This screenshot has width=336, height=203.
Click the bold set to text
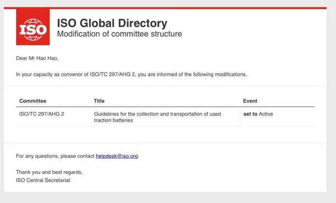tap(250, 114)
